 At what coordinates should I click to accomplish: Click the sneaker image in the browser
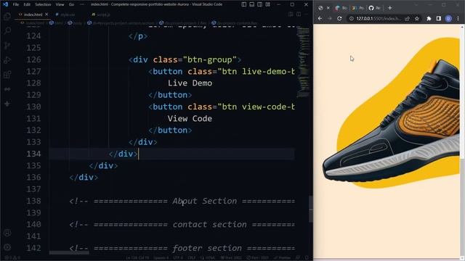(392, 122)
